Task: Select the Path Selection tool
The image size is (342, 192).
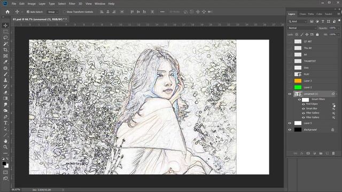Action: (5, 129)
